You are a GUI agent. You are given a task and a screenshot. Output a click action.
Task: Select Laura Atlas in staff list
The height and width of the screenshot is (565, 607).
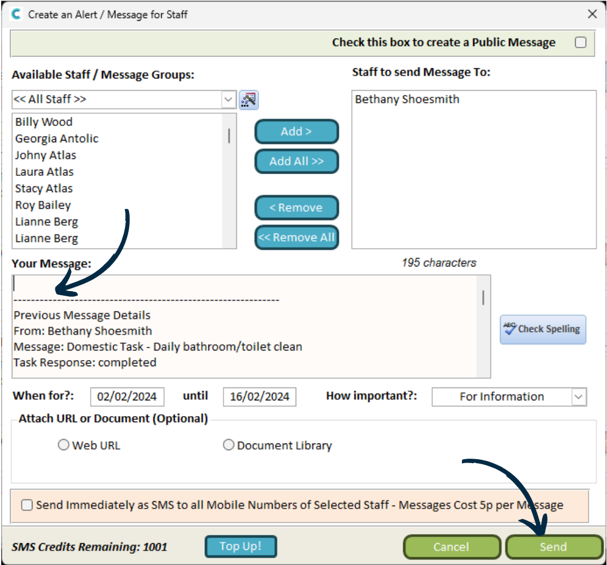click(x=45, y=172)
